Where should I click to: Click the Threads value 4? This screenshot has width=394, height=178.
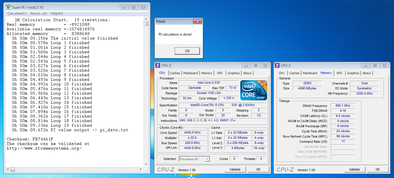pos(261,159)
